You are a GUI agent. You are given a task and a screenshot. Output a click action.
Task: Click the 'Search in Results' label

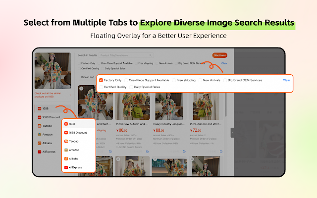coord(87,55)
